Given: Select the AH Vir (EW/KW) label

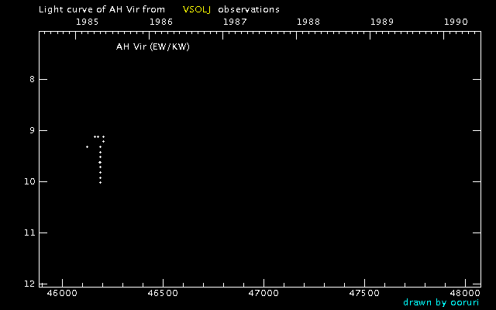Looking at the screenshot, I should pyautogui.click(x=153, y=46).
